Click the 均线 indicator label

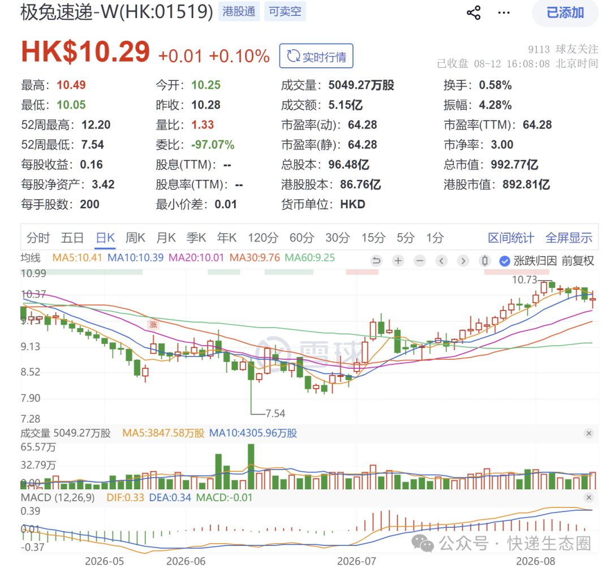[x=31, y=258]
